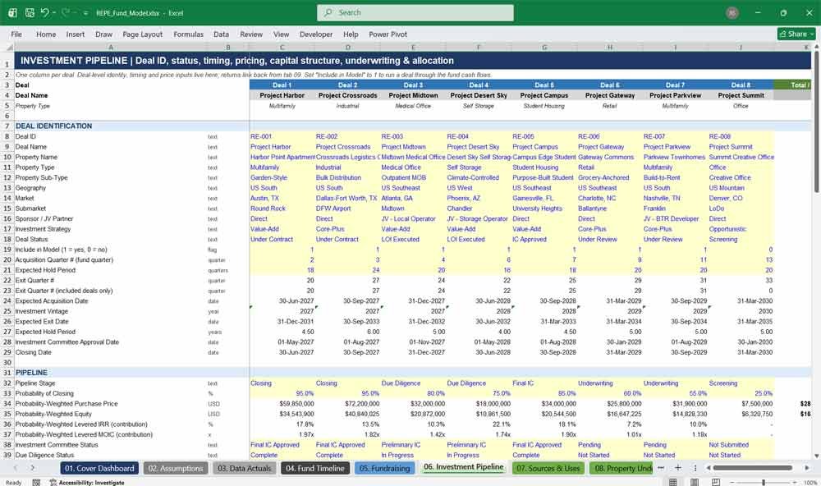Select the 04. Fund Timeline sheet tab
Viewport: 821px width, 486px height.
315,468
